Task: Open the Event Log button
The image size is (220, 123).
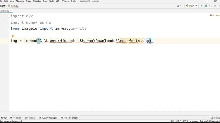Action: (215, 118)
